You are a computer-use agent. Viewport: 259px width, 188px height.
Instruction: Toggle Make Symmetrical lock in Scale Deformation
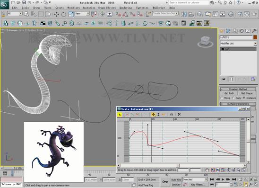[x=120, y=114]
